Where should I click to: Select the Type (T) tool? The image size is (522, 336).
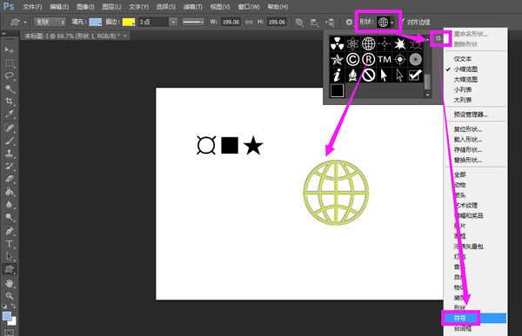coord(10,244)
